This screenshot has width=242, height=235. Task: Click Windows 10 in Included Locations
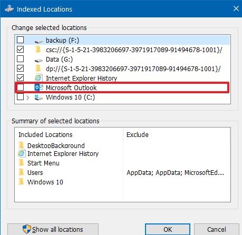click(x=45, y=182)
